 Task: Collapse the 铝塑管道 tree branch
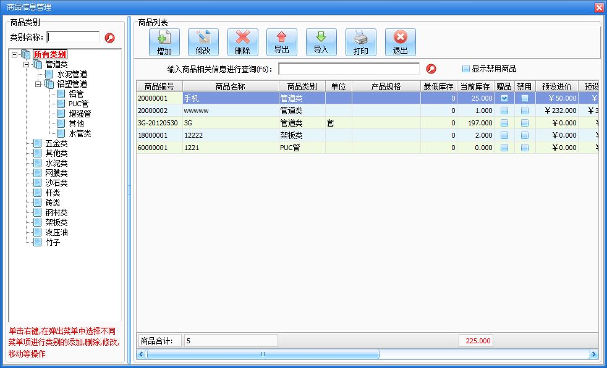coord(38,84)
